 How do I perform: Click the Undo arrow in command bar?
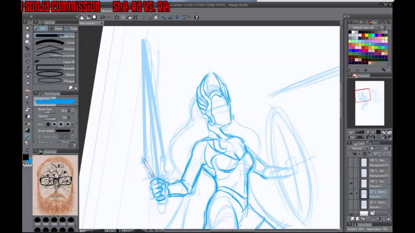pos(102,17)
